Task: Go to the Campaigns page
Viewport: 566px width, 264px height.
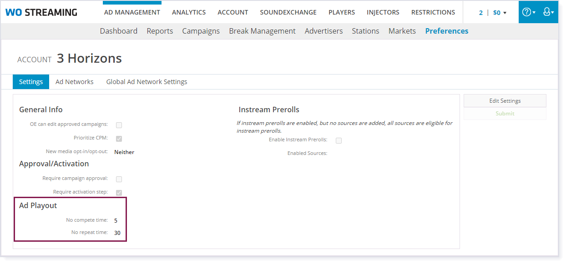Action: point(201,31)
